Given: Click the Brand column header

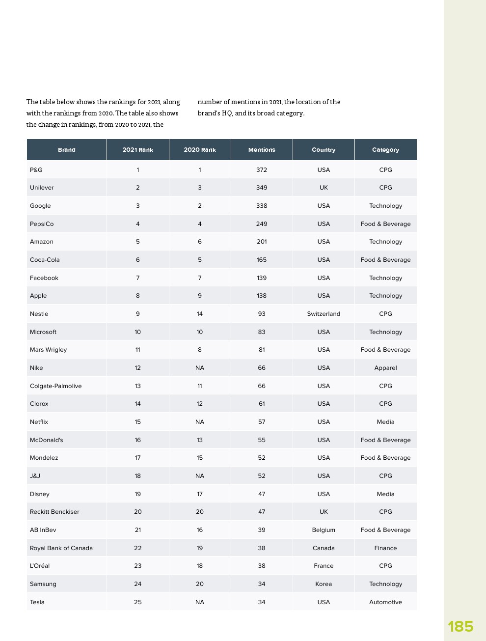Looking at the screenshot, I should click(67, 150).
